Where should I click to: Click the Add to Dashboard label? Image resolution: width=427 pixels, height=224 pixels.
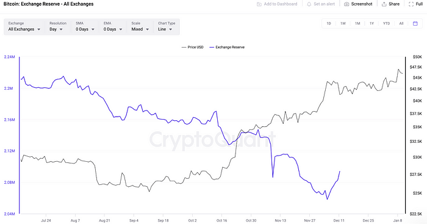point(281,4)
